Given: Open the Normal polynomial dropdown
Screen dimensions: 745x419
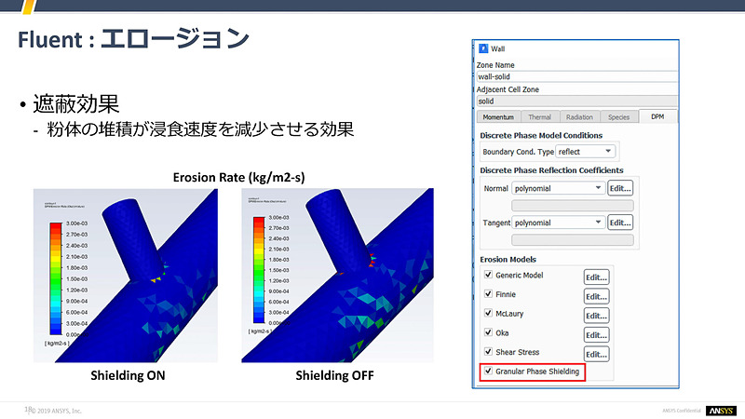Looking at the screenshot, I should (x=558, y=188).
